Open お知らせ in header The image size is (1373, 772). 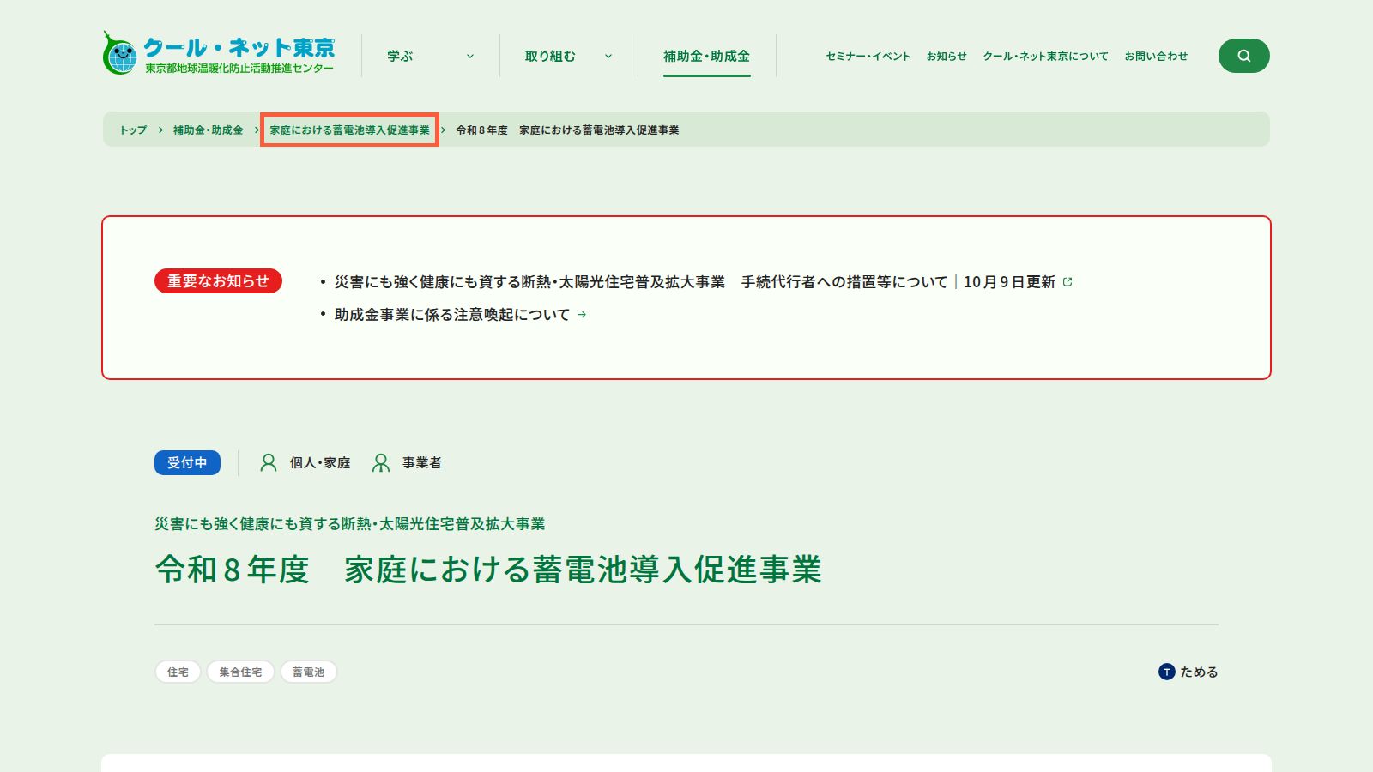947,57
